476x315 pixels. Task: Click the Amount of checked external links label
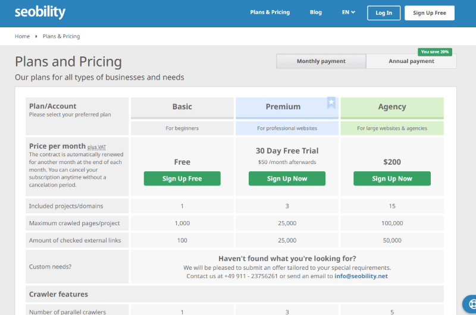(x=75, y=241)
